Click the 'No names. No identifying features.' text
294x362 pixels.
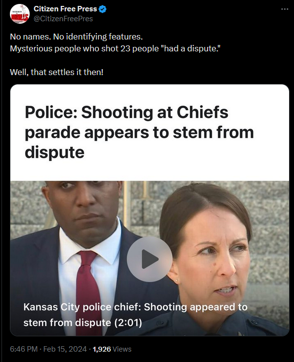click(77, 37)
